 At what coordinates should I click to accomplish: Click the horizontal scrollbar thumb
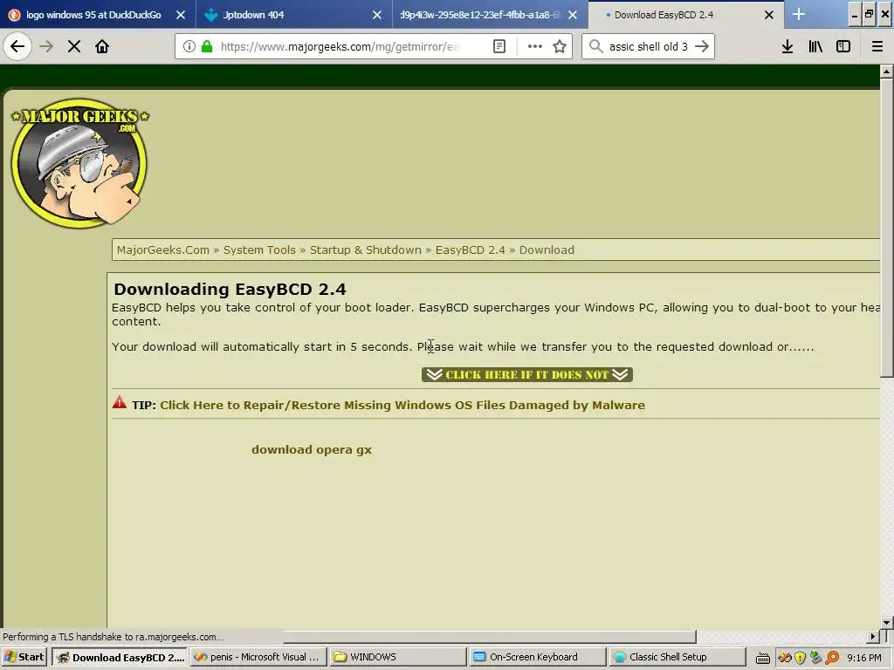click(490, 636)
